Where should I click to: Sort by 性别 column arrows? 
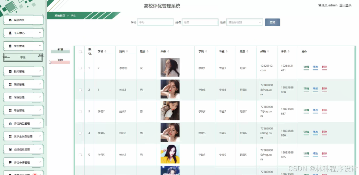click(148, 51)
